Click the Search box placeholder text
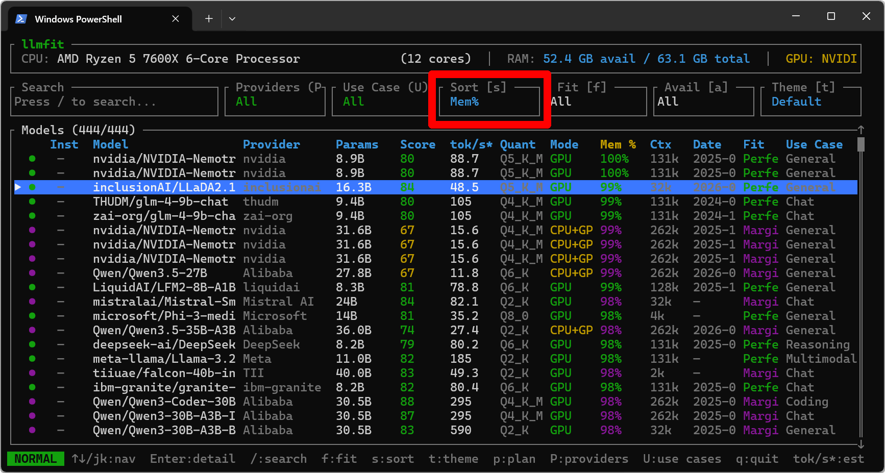 click(85, 102)
